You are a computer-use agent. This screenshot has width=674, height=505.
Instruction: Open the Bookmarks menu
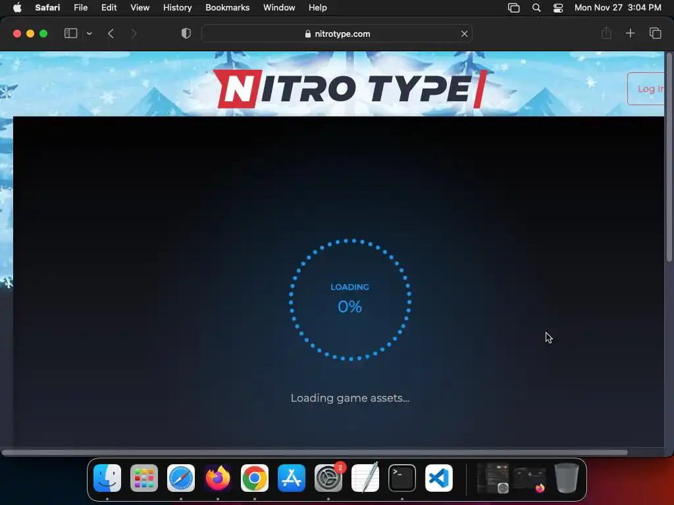click(227, 8)
